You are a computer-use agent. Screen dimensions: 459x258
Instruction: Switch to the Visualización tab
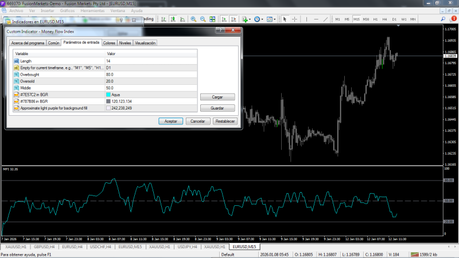coord(145,43)
